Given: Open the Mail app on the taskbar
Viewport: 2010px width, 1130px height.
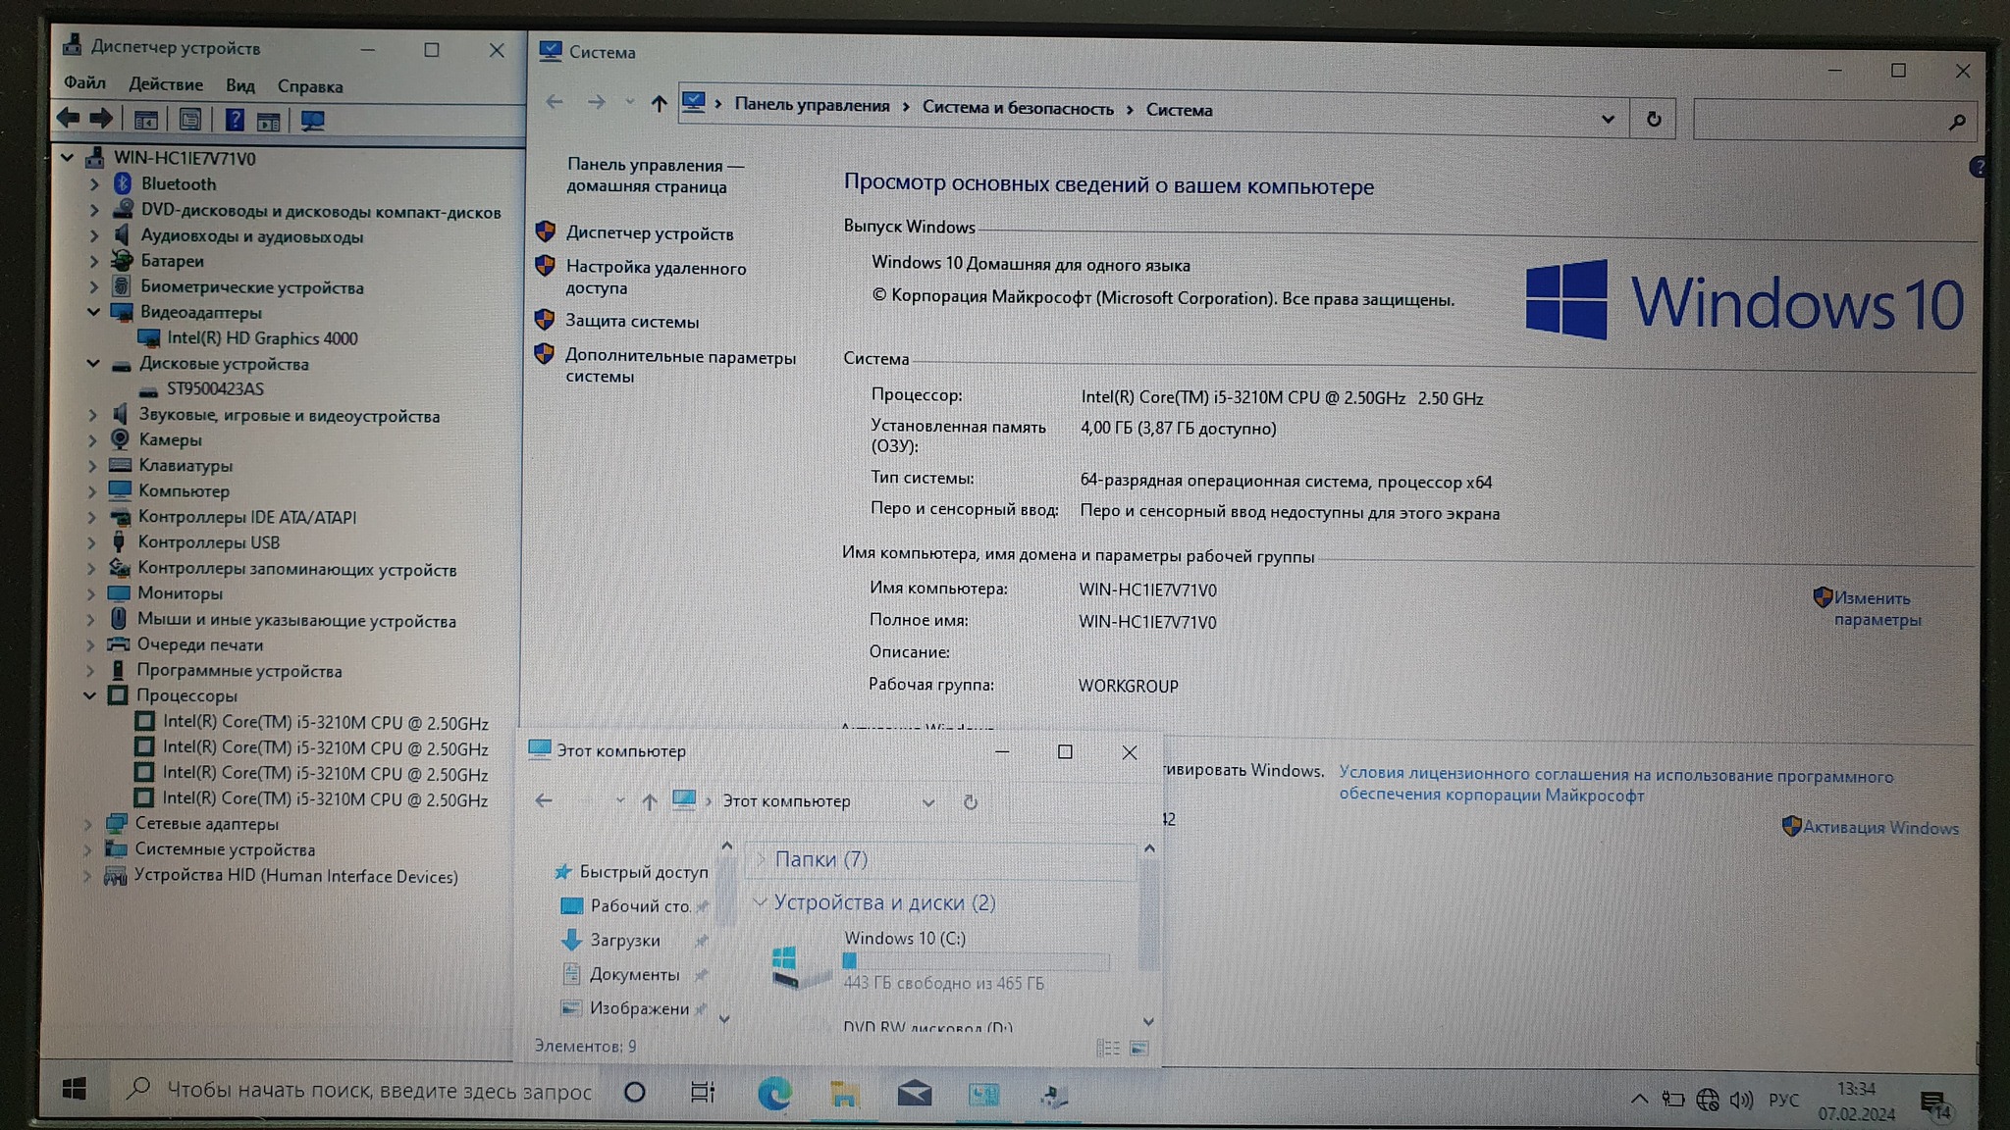Looking at the screenshot, I should [914, 1093].
